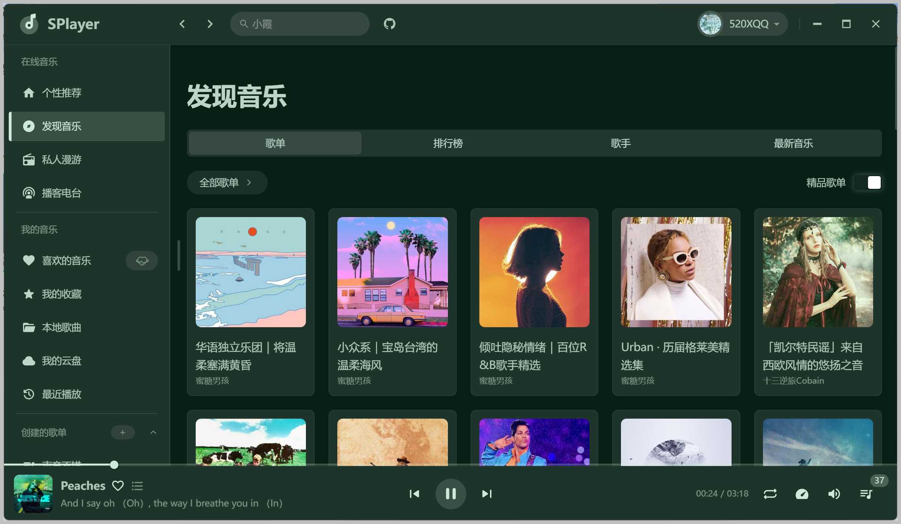The height and width of the screenshot is (524, 901).
Task: Open 播客电台 podcast section in sidebar
Action: pyautogui.click(x=61, y=193)
